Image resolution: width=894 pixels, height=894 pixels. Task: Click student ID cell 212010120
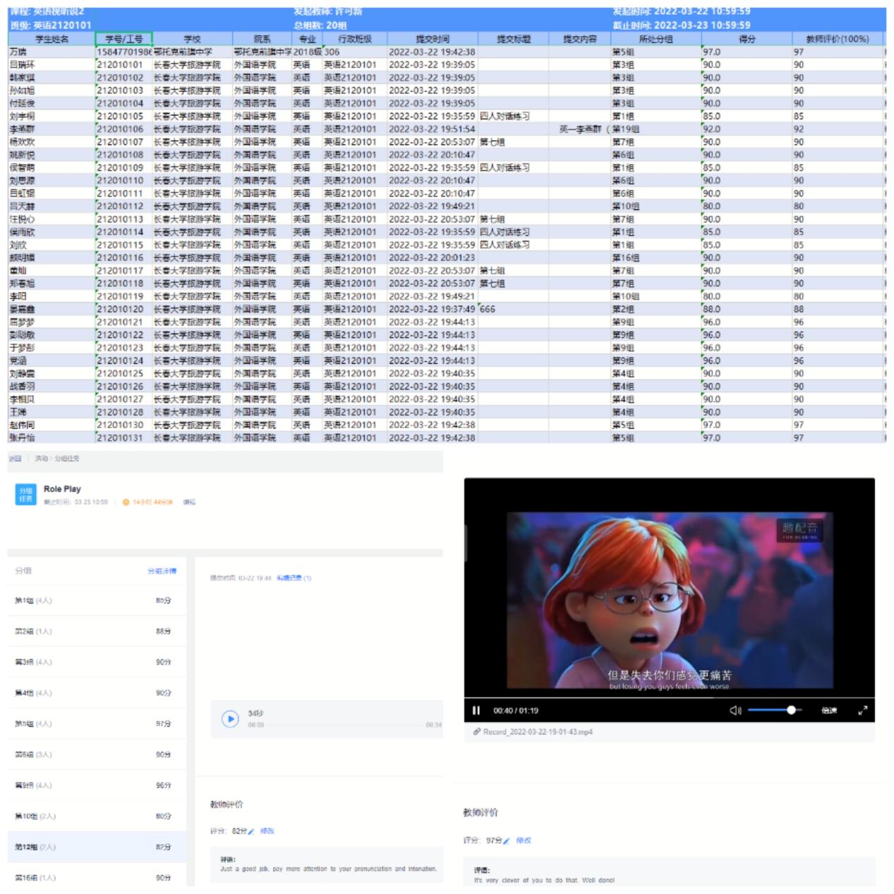123,309
